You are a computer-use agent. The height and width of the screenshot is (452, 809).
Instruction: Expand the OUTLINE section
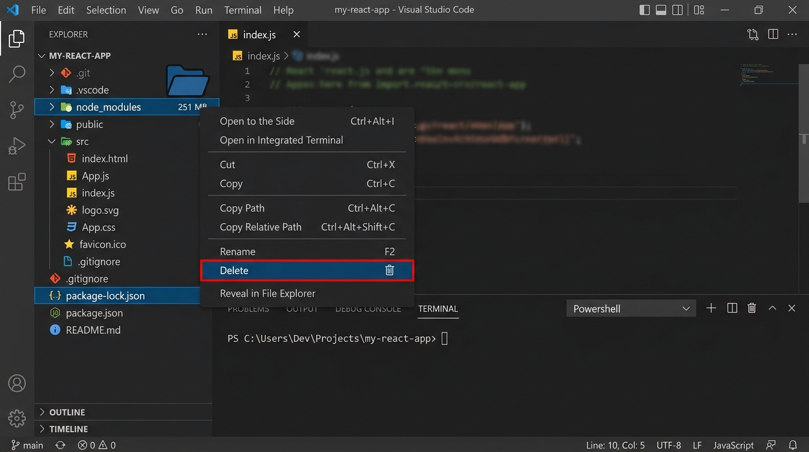[123, 412]
